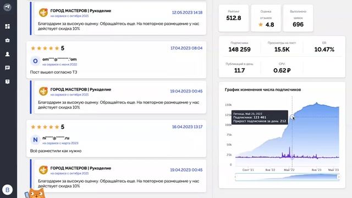Click the Telegram paper-plane logo in sidebar
The image size is (352, 198).
pos(7,7)
